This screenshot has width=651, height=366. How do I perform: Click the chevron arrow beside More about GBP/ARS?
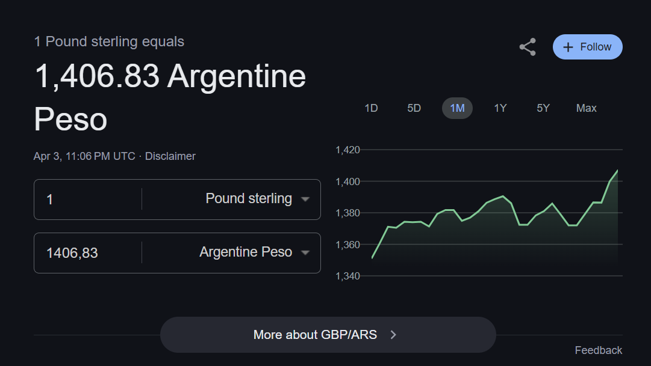(x=393, y=335)
